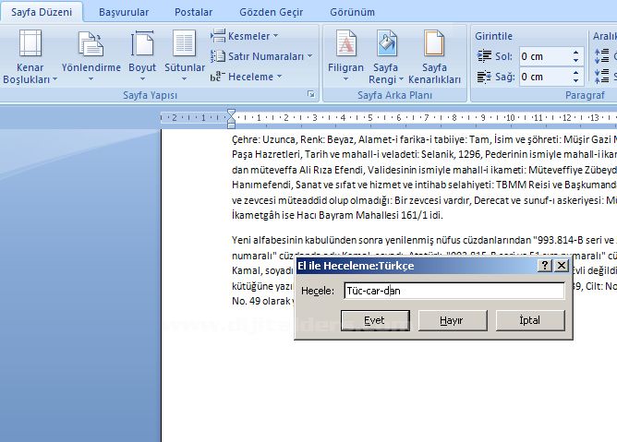The height and width of the screenshot is (442, 617).
Task: Expand the Kenar Boşlukları dropdown arrow
Action: click(55, 79)
